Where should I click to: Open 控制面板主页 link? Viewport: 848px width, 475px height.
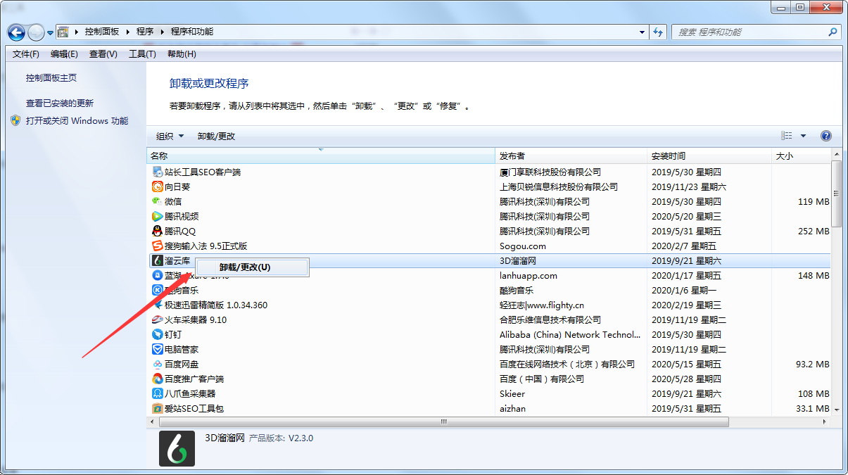tap(51, 78)
